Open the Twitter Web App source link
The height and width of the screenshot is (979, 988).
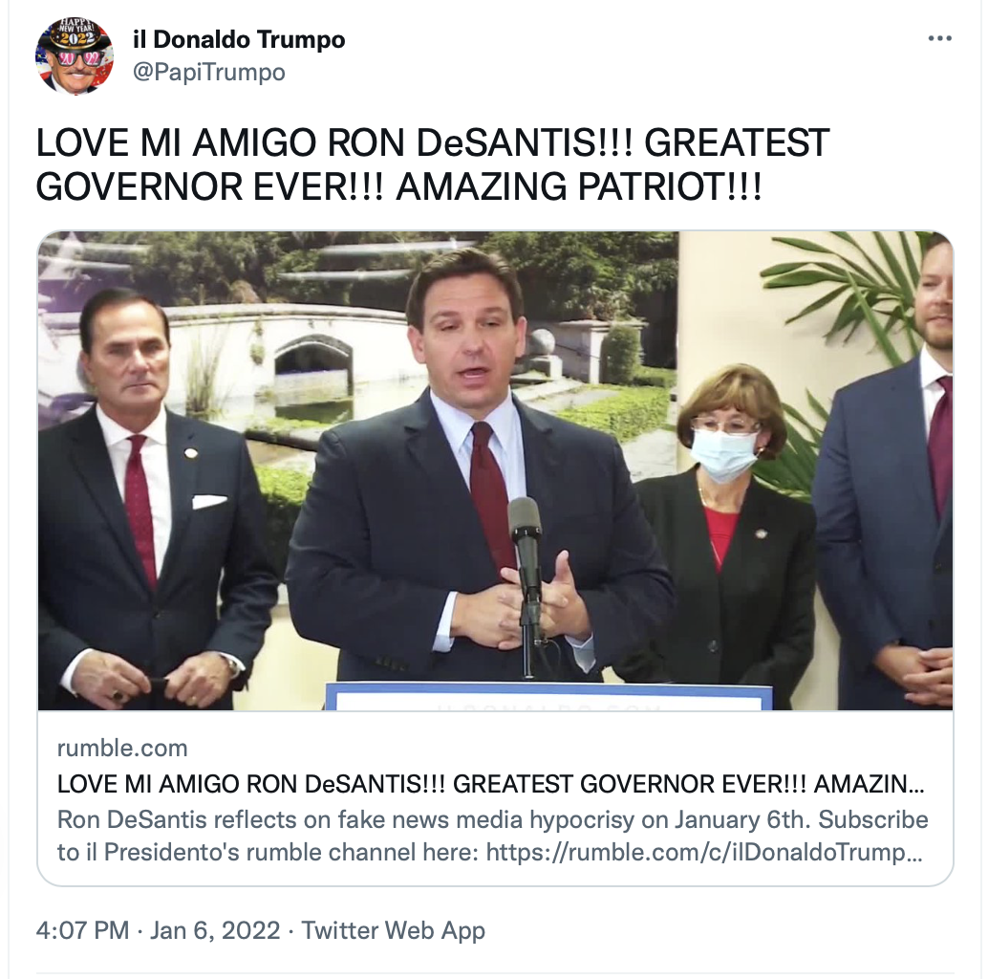393,930
